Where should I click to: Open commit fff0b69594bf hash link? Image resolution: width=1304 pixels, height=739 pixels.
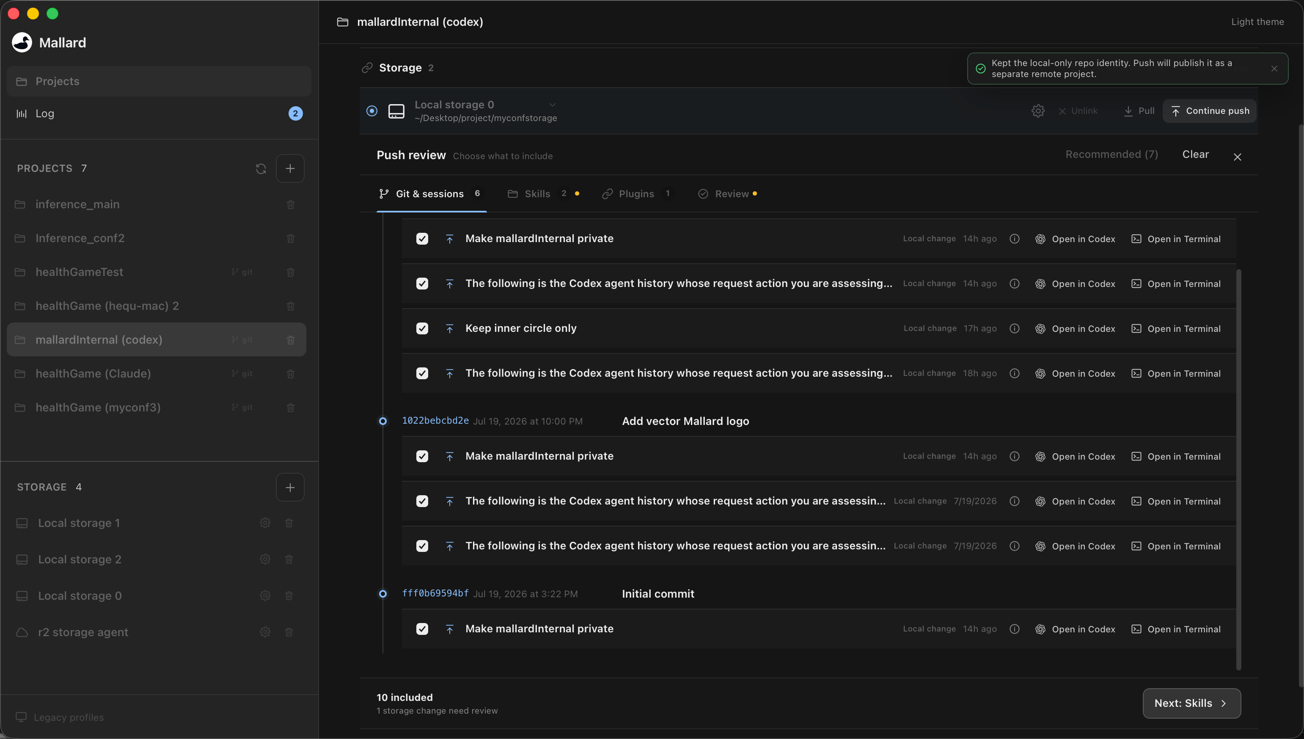click(435, 593)
